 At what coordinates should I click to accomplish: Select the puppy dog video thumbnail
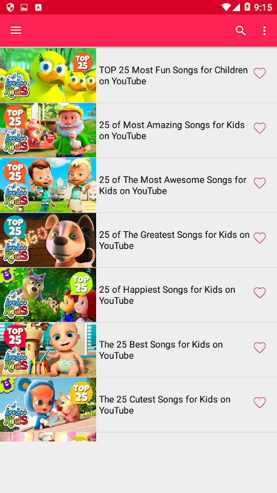click(48, 240)
